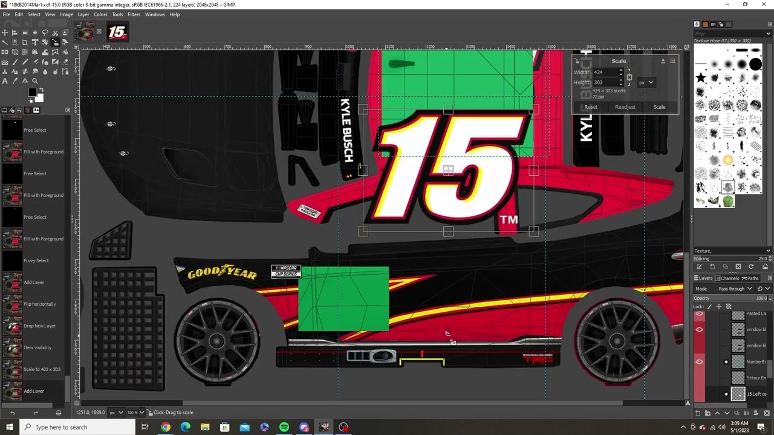Select the Paintbrush tool
Screen dimensions: 774x435
[15, 62]
